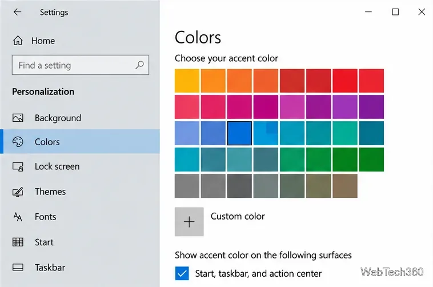Pick the dark purple accent swatch
This screenshot has height=287, width=433.
click(371, 107)
